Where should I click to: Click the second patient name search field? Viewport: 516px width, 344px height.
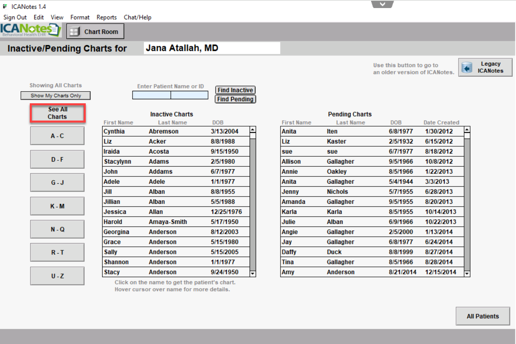tap(190, 95)
